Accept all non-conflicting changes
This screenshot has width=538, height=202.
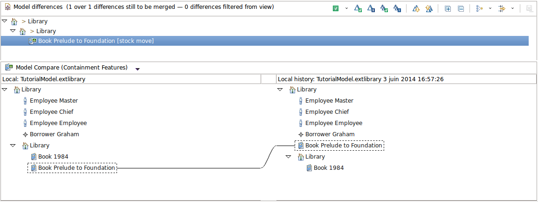pos(384,8)
